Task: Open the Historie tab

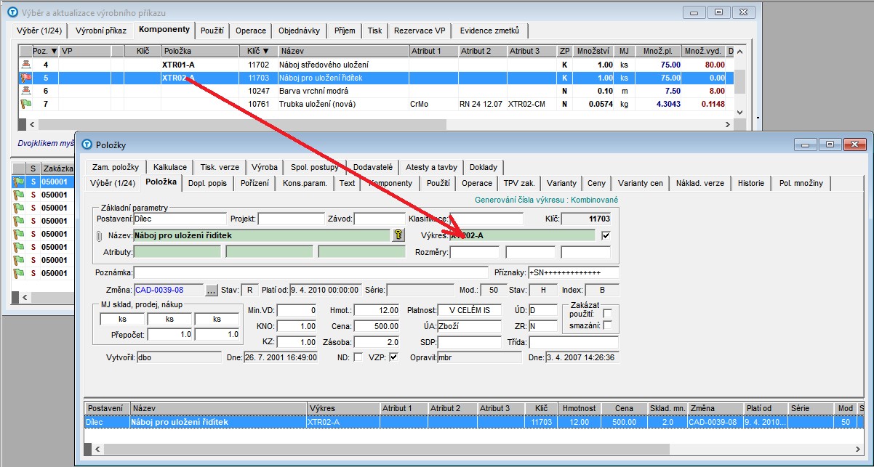Action: click(750, 183)
